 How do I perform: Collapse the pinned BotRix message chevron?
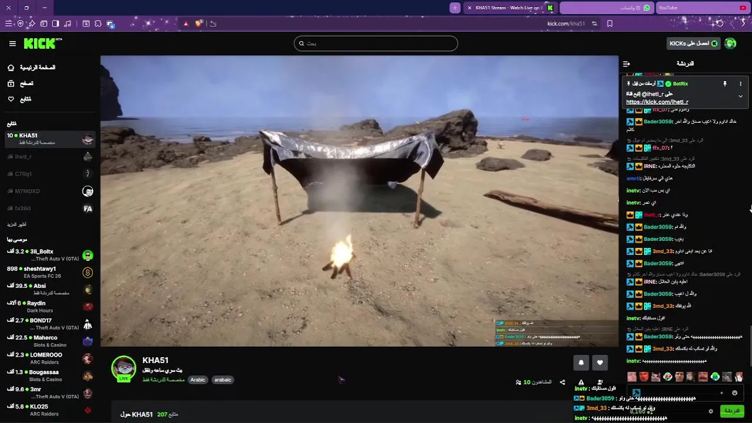click(740, 96)
